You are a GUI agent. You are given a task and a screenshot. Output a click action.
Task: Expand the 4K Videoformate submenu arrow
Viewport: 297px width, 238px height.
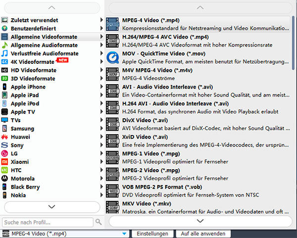(101, 62)
